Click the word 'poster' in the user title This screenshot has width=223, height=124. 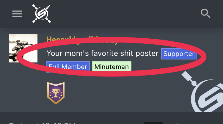click(x=148, y=54)
